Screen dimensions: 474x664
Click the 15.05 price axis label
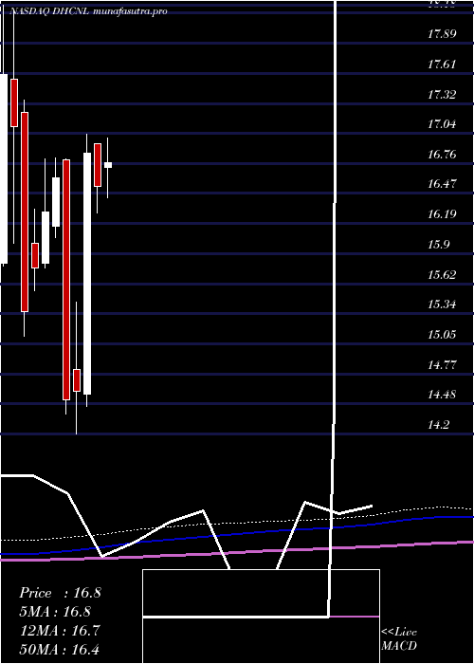(442, 335)
